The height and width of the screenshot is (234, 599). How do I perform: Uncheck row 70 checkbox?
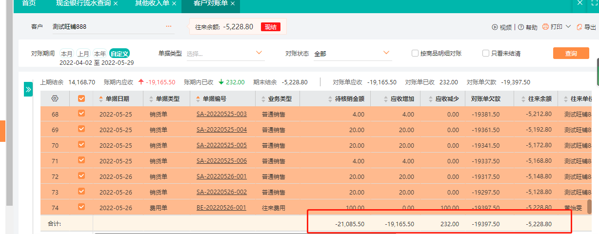coord(81,145)
